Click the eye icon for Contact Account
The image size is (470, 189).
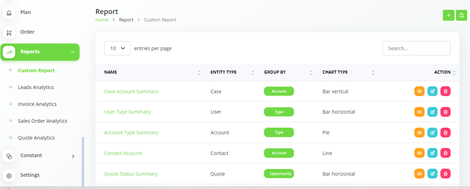(x=419, y=153)
